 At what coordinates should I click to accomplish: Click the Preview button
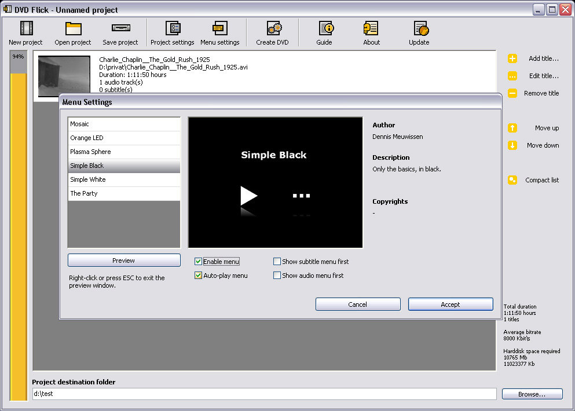pyautogui.click(x=124, y=260)
